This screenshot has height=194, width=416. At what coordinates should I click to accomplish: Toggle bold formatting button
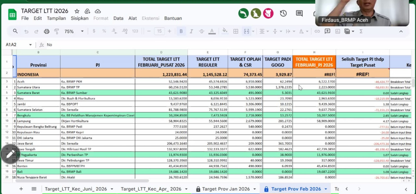point(181,31)
